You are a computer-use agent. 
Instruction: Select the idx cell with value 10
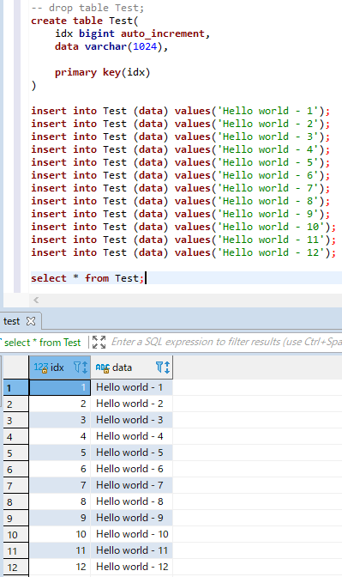tap(60, 534)
